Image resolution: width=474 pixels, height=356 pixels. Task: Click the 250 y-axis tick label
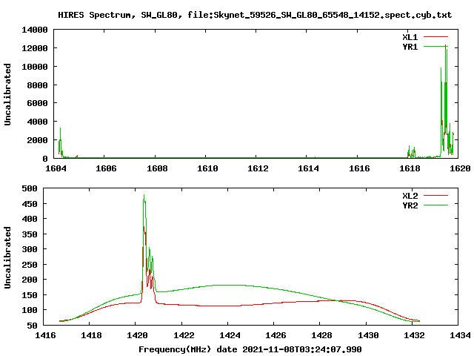30,265
